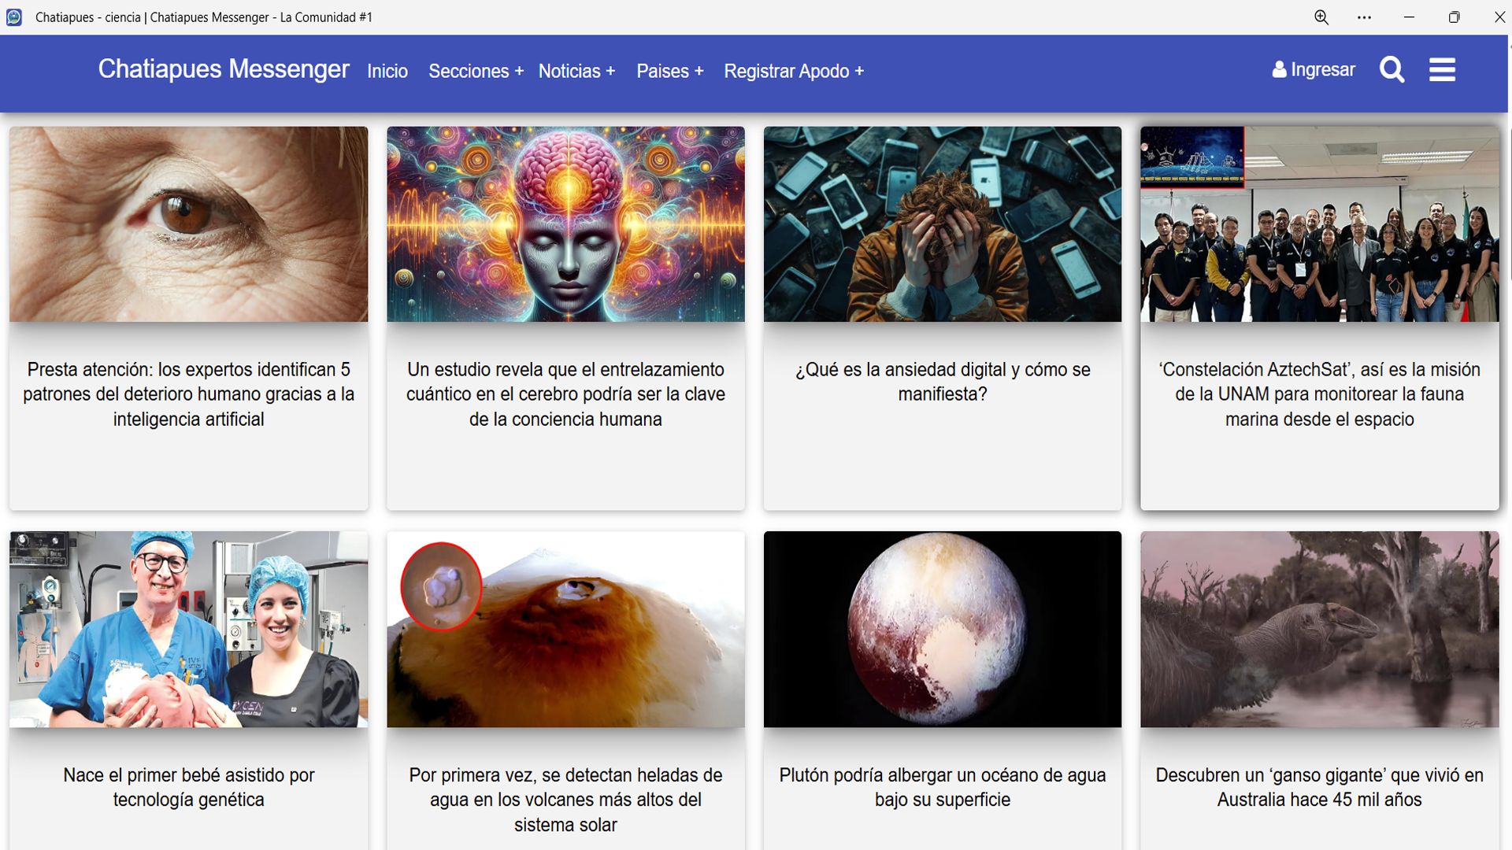Open the primer bebé tecnología genética title
Viewport: 1512px width, 850px height.
(x=189, y=787)
